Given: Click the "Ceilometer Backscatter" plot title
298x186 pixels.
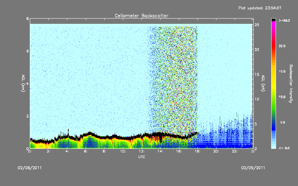Looking at the screenshot, I should coord(142,16).
